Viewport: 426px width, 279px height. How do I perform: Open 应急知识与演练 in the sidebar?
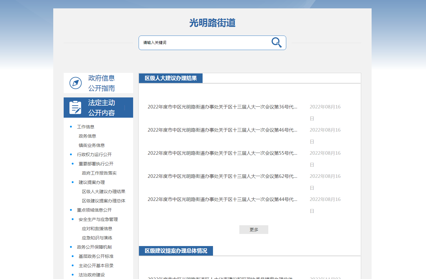click(x=97, y=238)
